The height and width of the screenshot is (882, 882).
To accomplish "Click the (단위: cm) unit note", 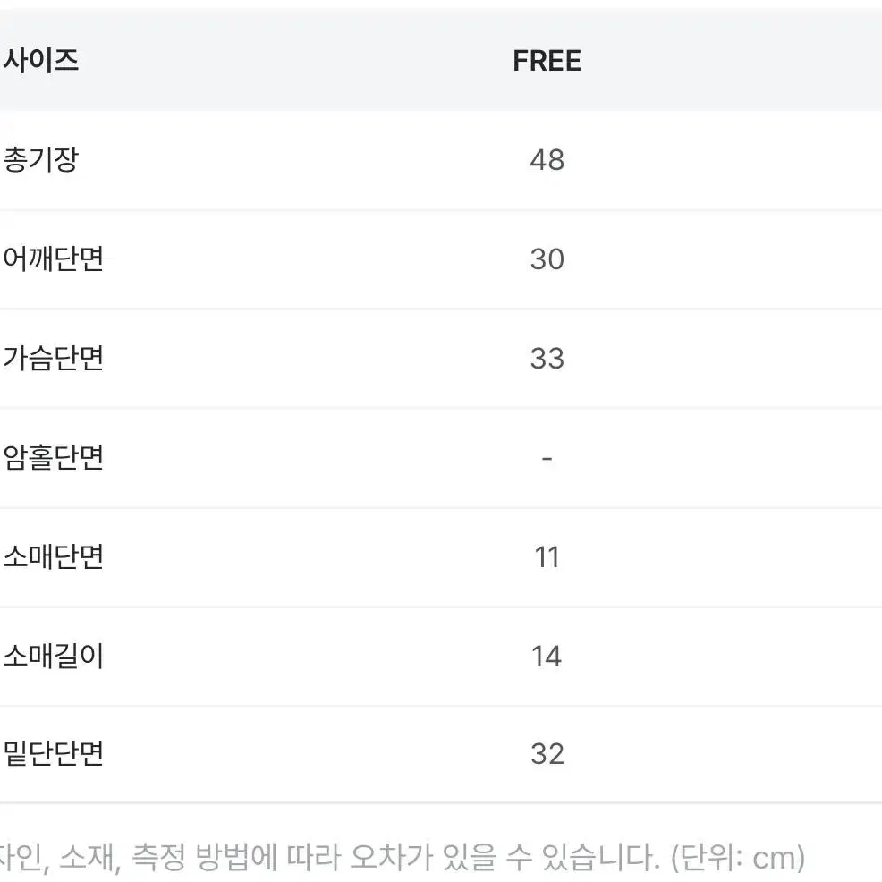I will pyautogui.click(x=737, y=858).
